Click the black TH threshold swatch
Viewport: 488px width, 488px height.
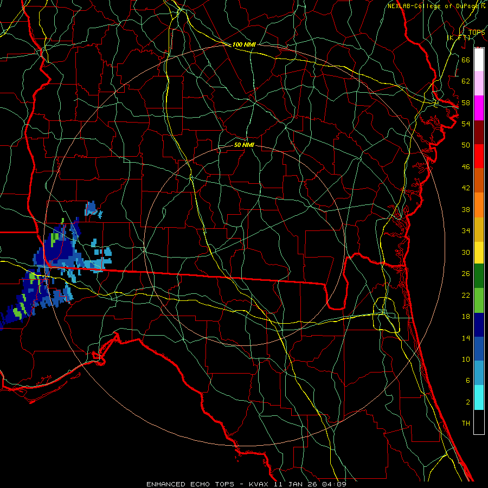click(x=479, y=422)
